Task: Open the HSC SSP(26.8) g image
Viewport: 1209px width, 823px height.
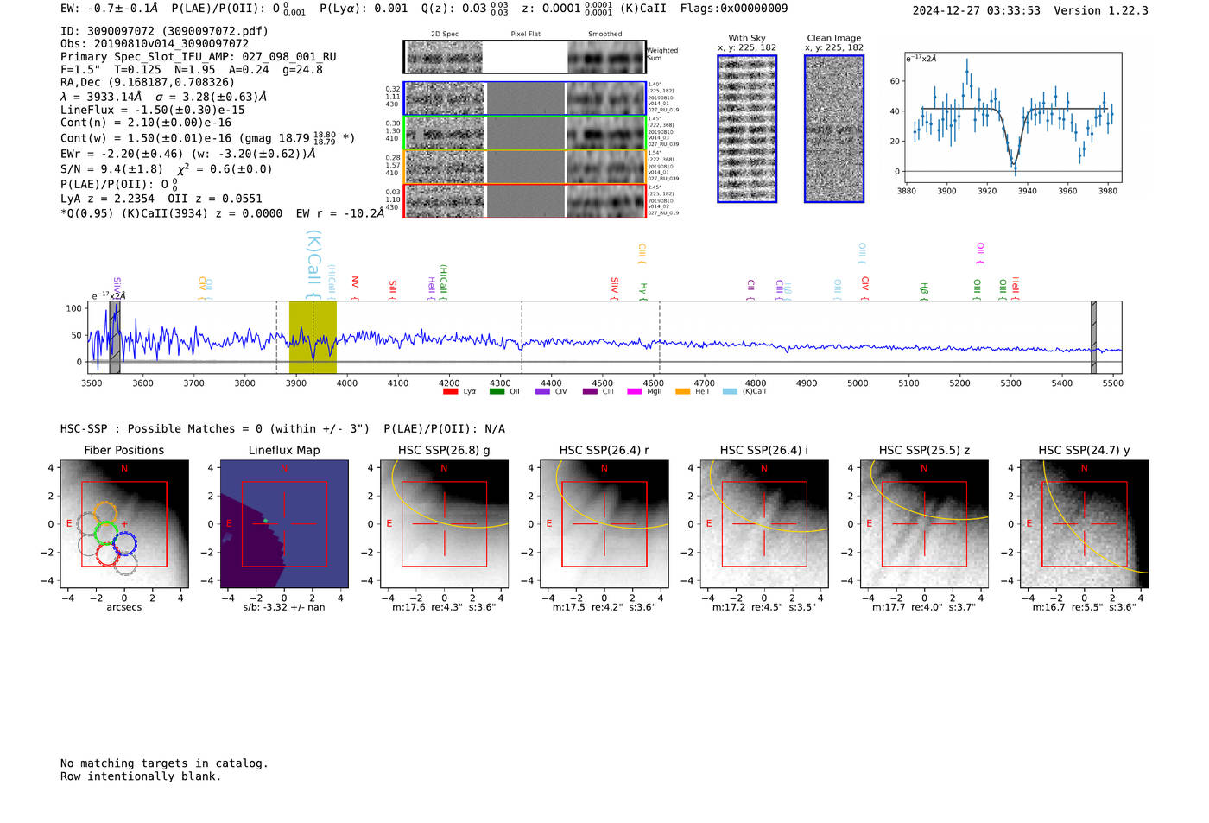Action: pyautogui.click(x=445, y=524)
